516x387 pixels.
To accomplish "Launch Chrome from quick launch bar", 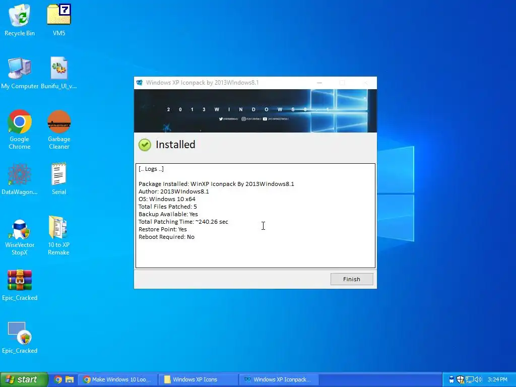I will (x=58, y=379).
